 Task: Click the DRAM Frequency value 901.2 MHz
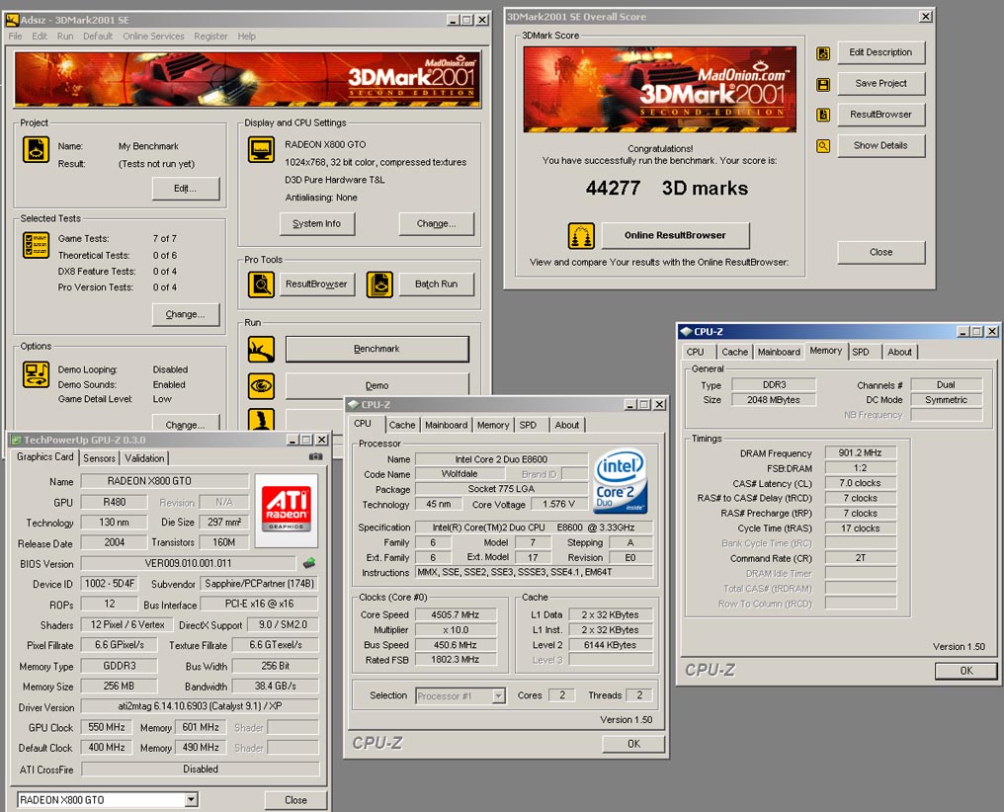point(861,453)
